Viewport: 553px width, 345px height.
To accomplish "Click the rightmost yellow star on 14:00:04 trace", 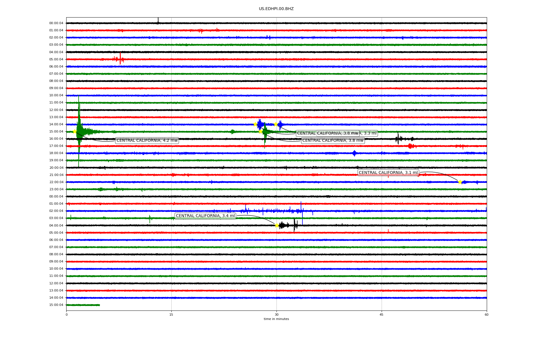I will tap(276, 124).
